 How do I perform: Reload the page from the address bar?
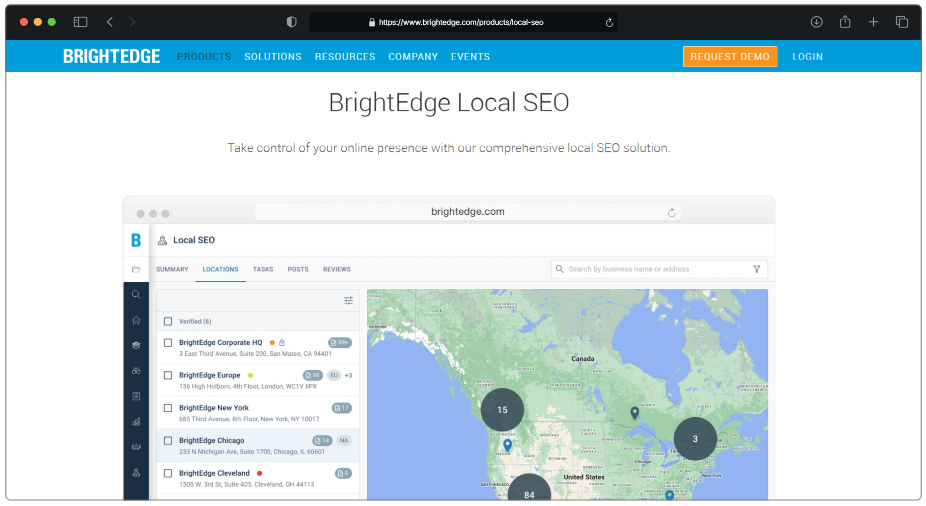609,22
